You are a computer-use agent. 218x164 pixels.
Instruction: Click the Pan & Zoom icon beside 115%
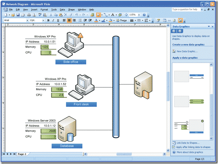[x=126, y=15]
